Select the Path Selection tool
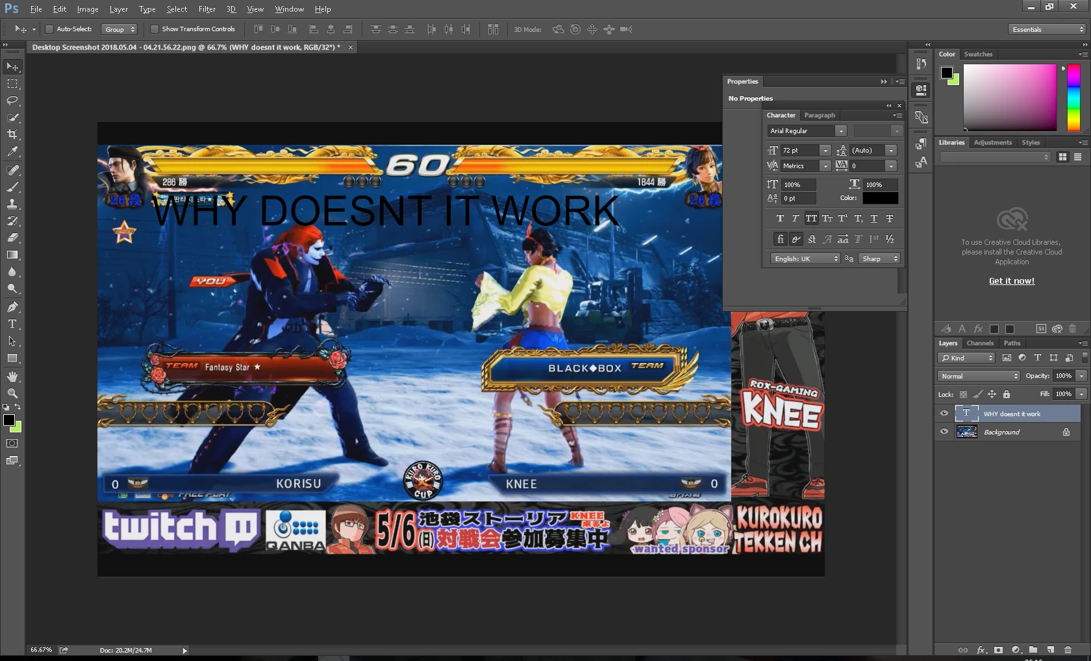 coord(12,341)
